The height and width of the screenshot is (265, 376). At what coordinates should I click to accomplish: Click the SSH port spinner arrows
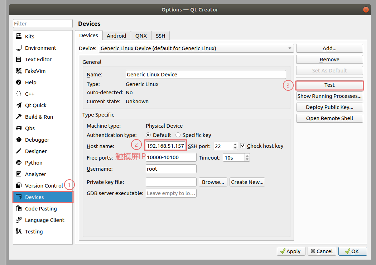click(235, 146)
